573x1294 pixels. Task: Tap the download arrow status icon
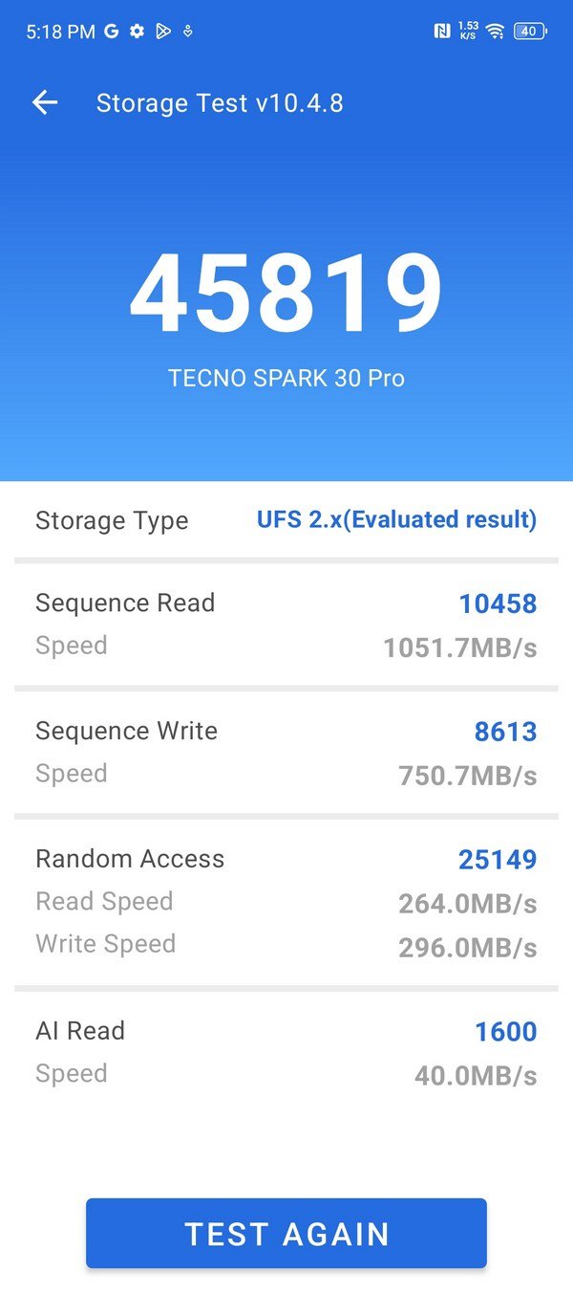(188, 32)
